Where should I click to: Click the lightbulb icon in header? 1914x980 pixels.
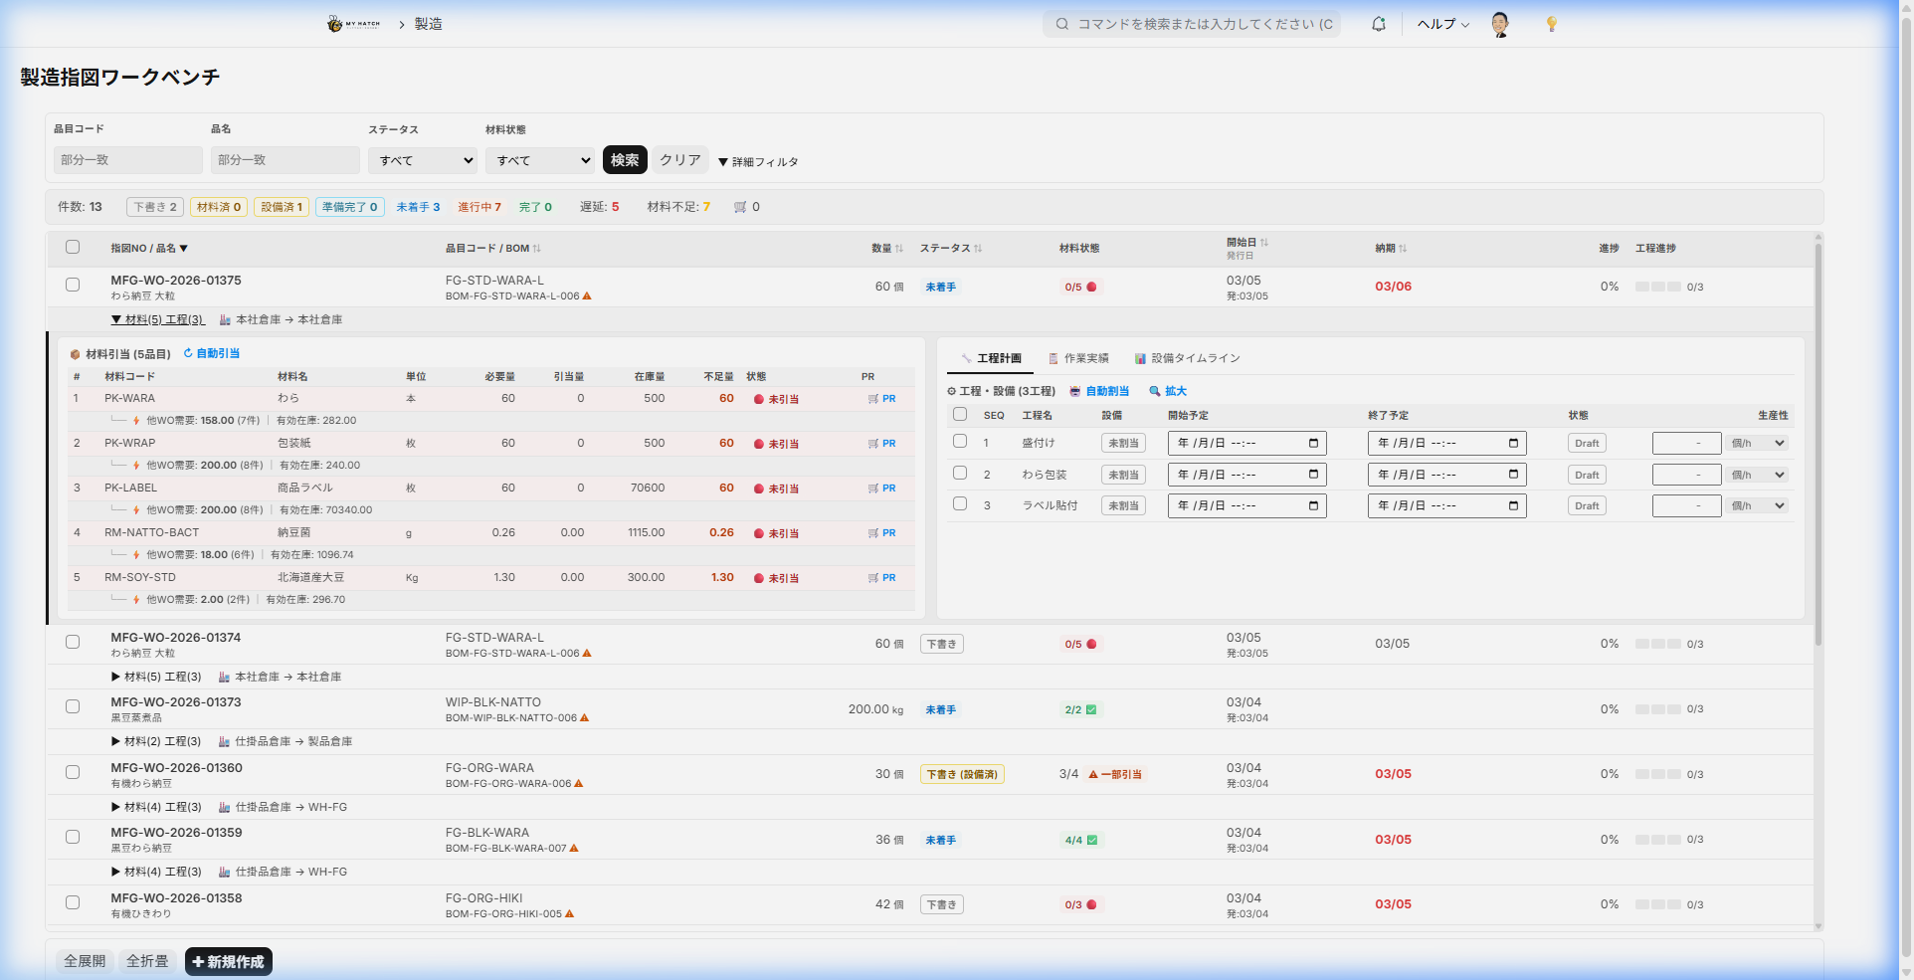(x=1551, y=24)
